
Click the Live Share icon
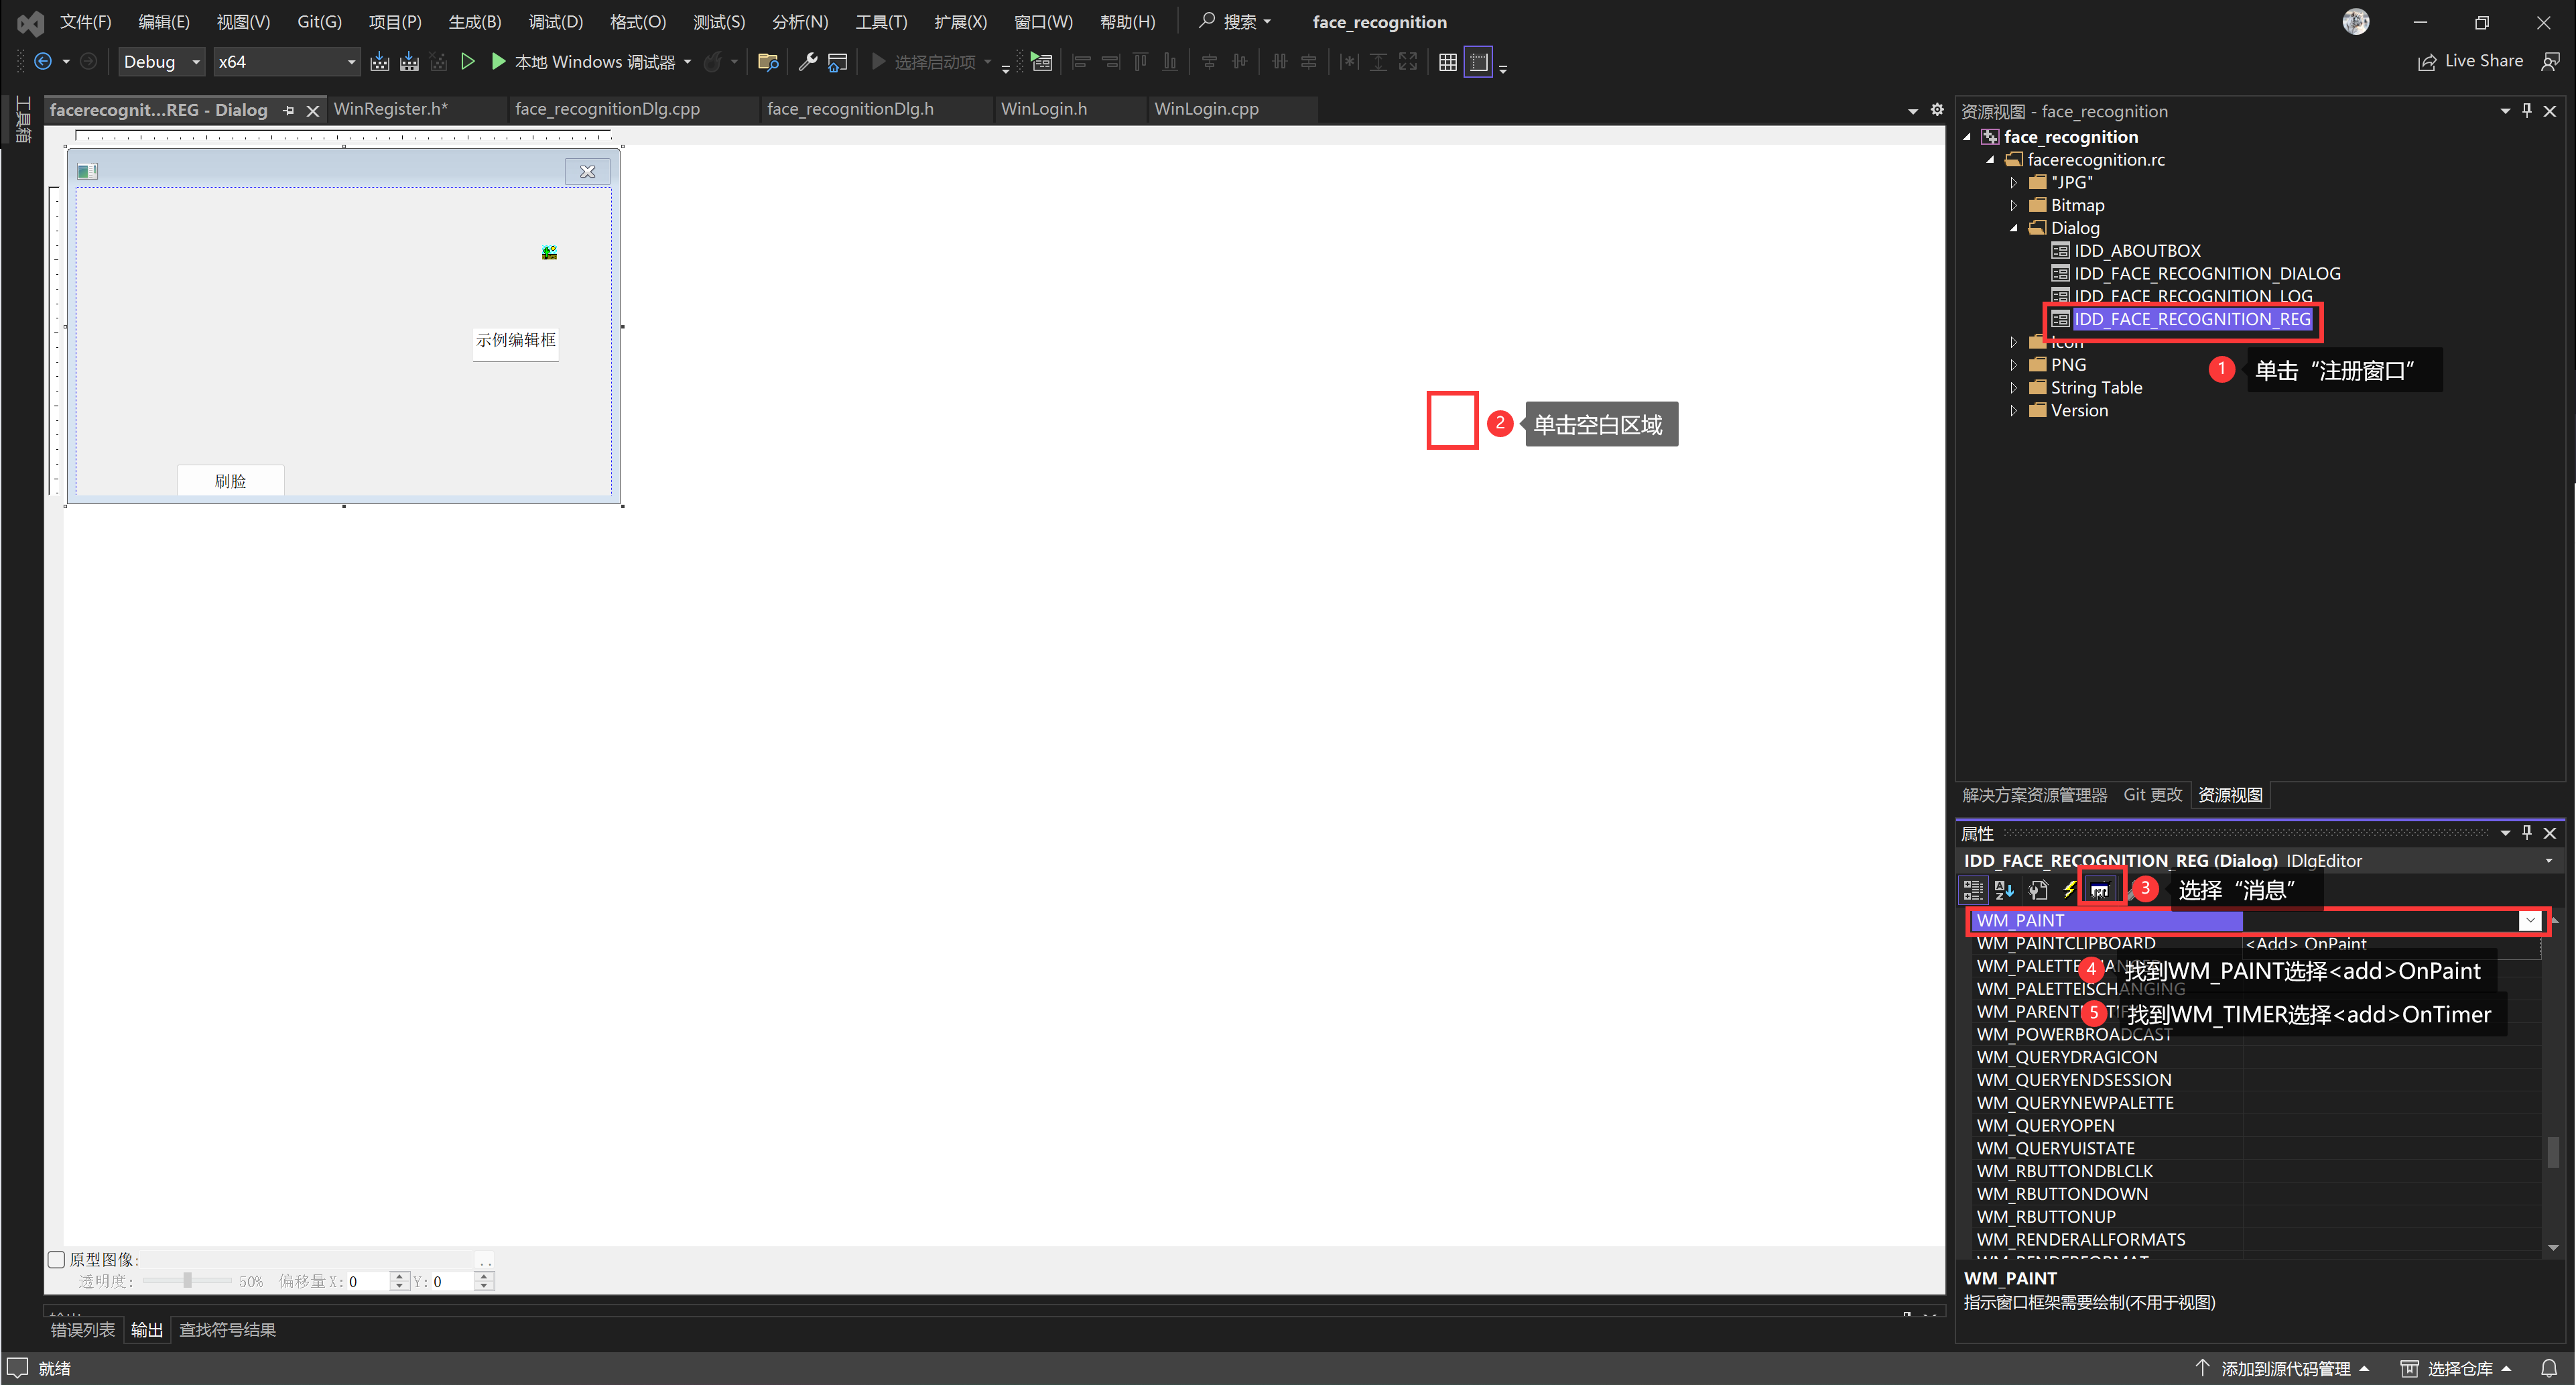2427,62
